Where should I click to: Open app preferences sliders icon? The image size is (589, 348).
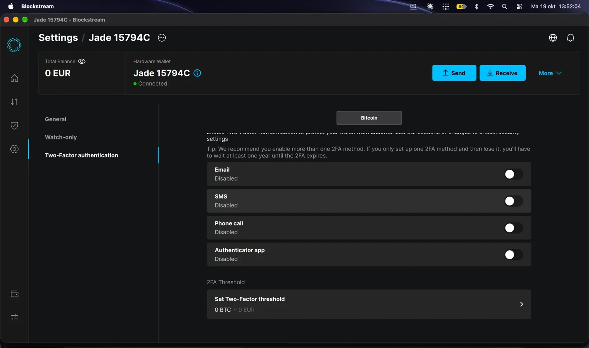click(14, 317)
